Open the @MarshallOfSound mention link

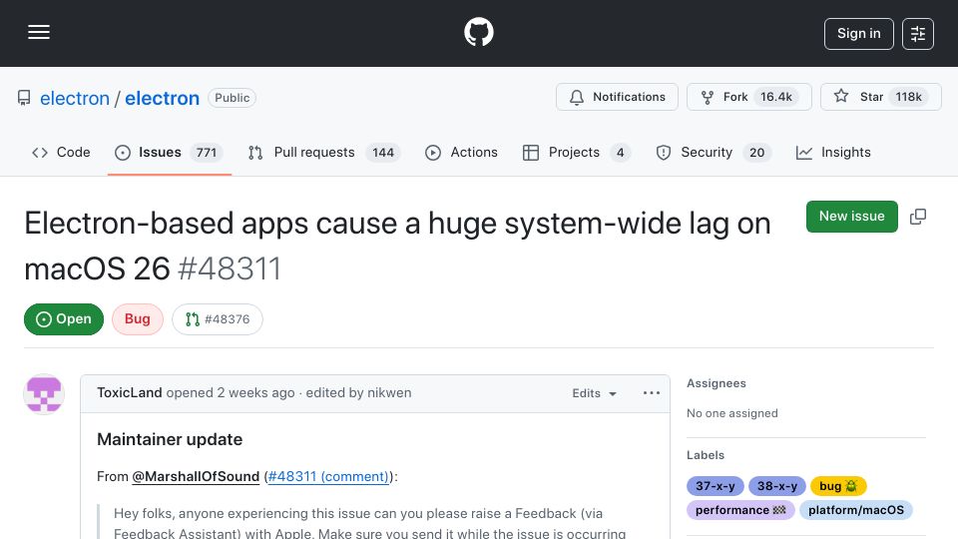196,477
